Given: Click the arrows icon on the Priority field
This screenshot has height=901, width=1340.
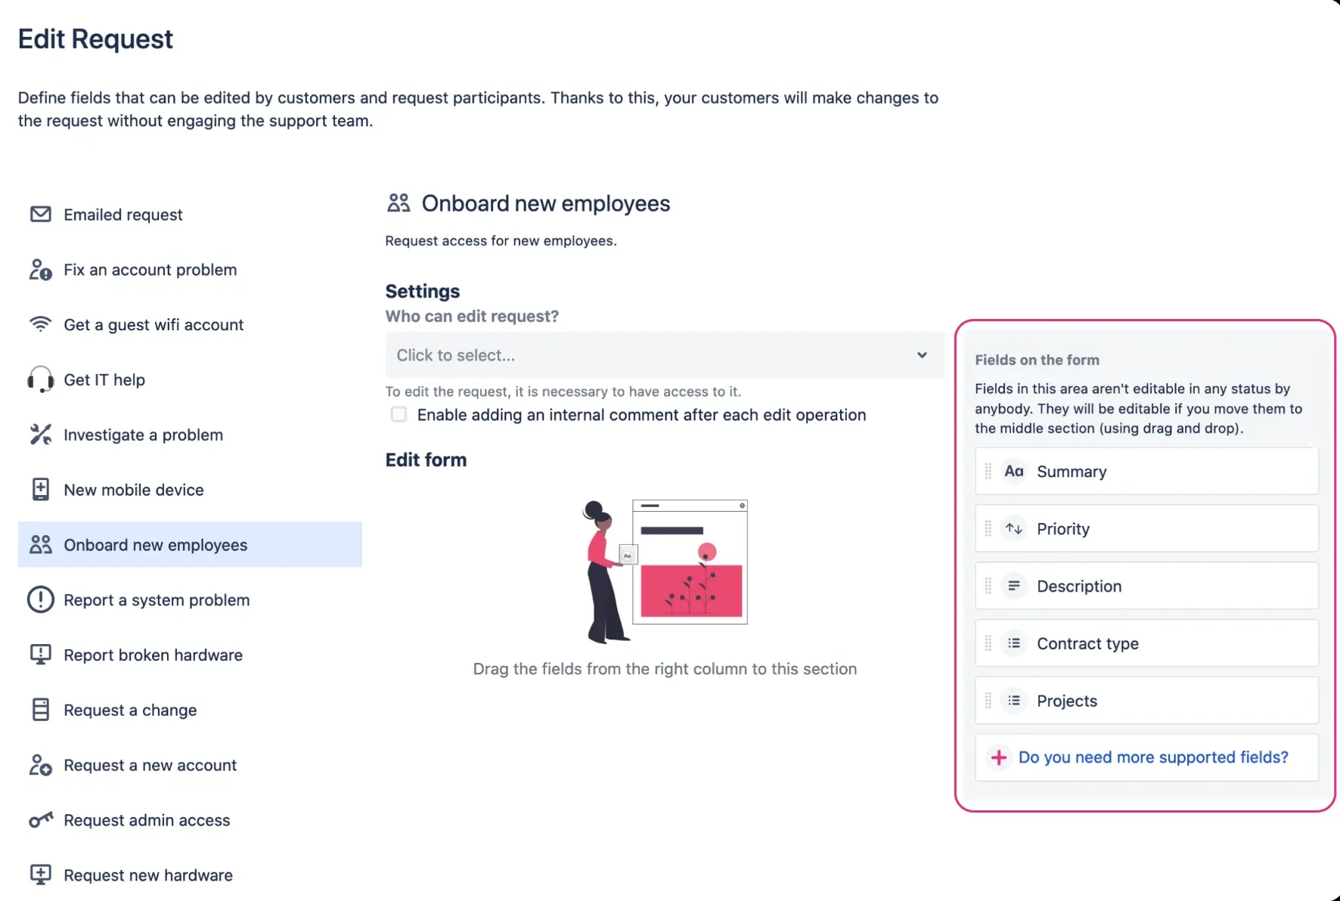Looking at the screenshot, I should point(1013,529).
